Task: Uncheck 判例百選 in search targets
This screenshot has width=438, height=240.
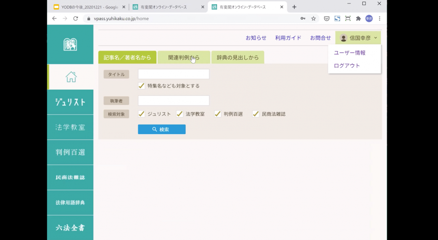Action: pyautogui.click(x=218, y=114)
